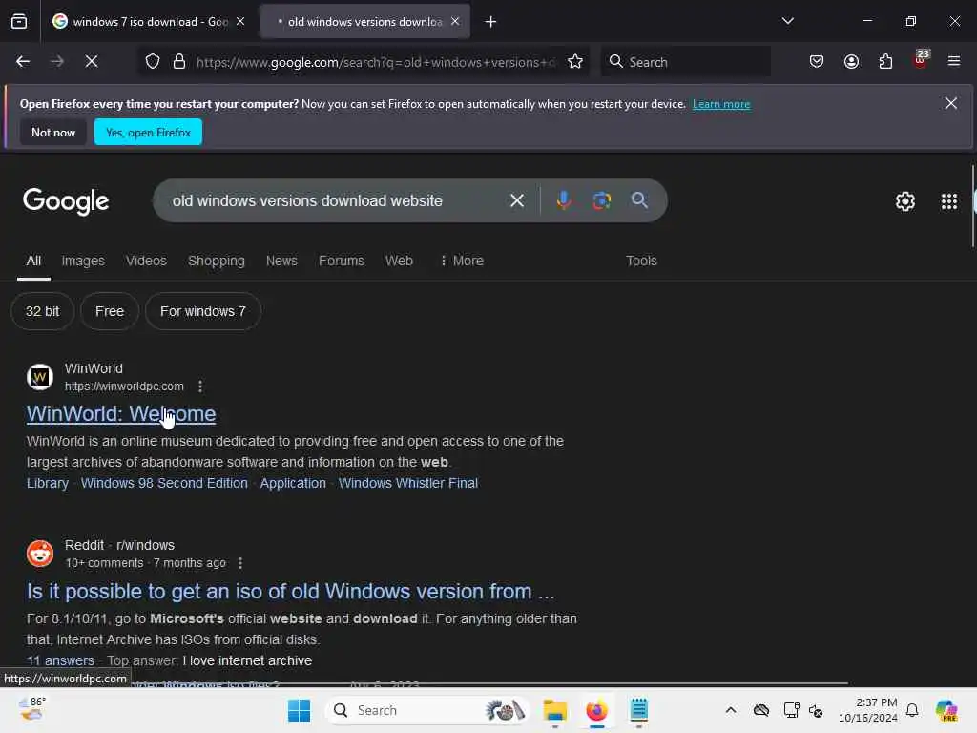Open Notepad from the taskbar
Screen dimensions: 977x733
tap(638, 710)
